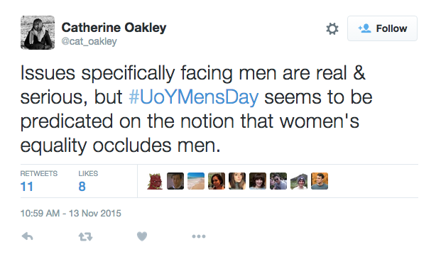Click the red dragon avatar

pos(155,181)
